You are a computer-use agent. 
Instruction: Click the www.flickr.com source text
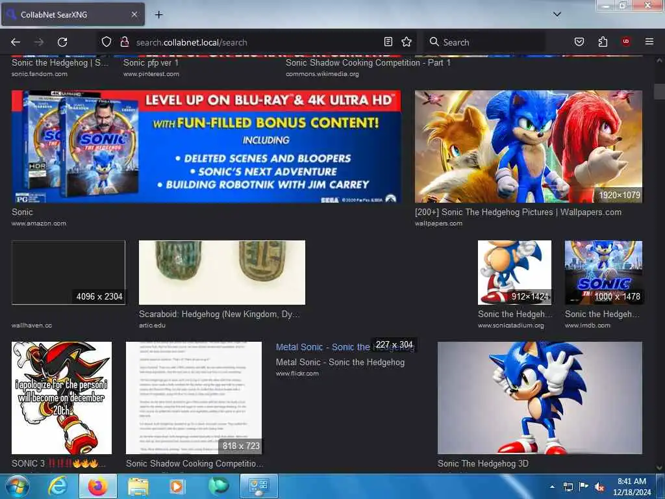(297, 374)
